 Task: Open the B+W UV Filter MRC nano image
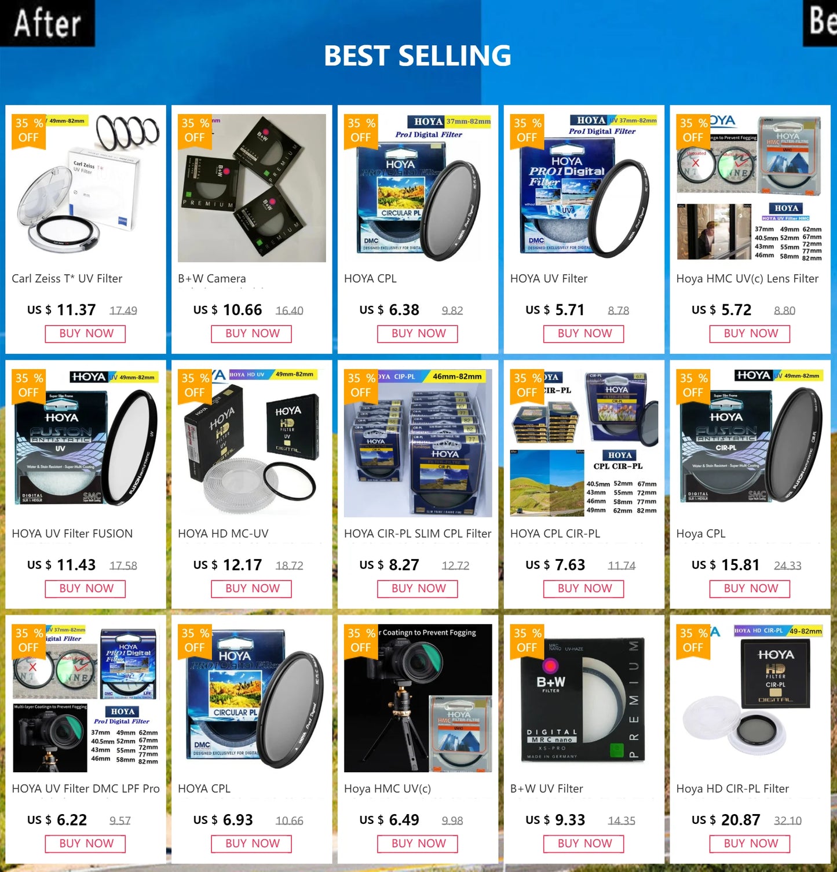(584, 698)
